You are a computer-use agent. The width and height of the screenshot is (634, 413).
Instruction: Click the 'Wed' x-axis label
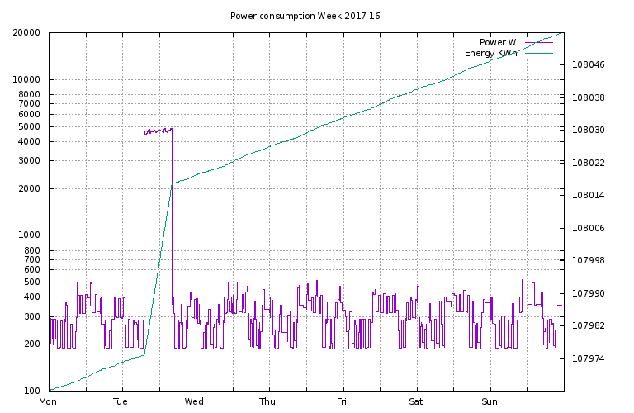coord(194,401)
